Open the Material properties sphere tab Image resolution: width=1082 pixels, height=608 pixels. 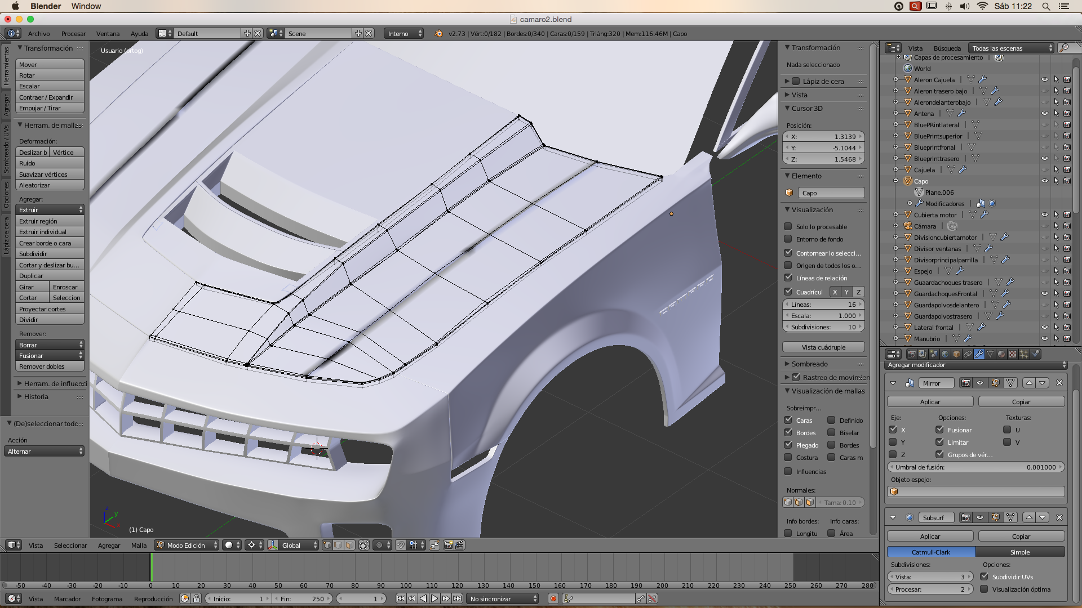1001,354
